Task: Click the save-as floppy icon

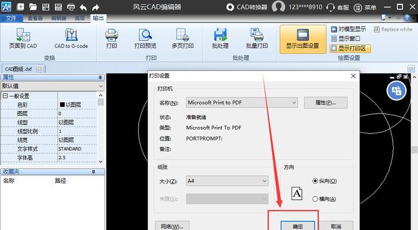Action: 58,7
